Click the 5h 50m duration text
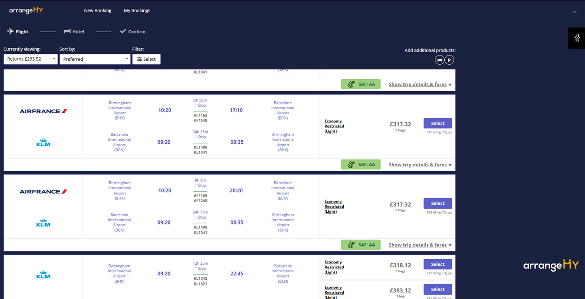The width and height of the screenshot is (585, 299). 200,100
